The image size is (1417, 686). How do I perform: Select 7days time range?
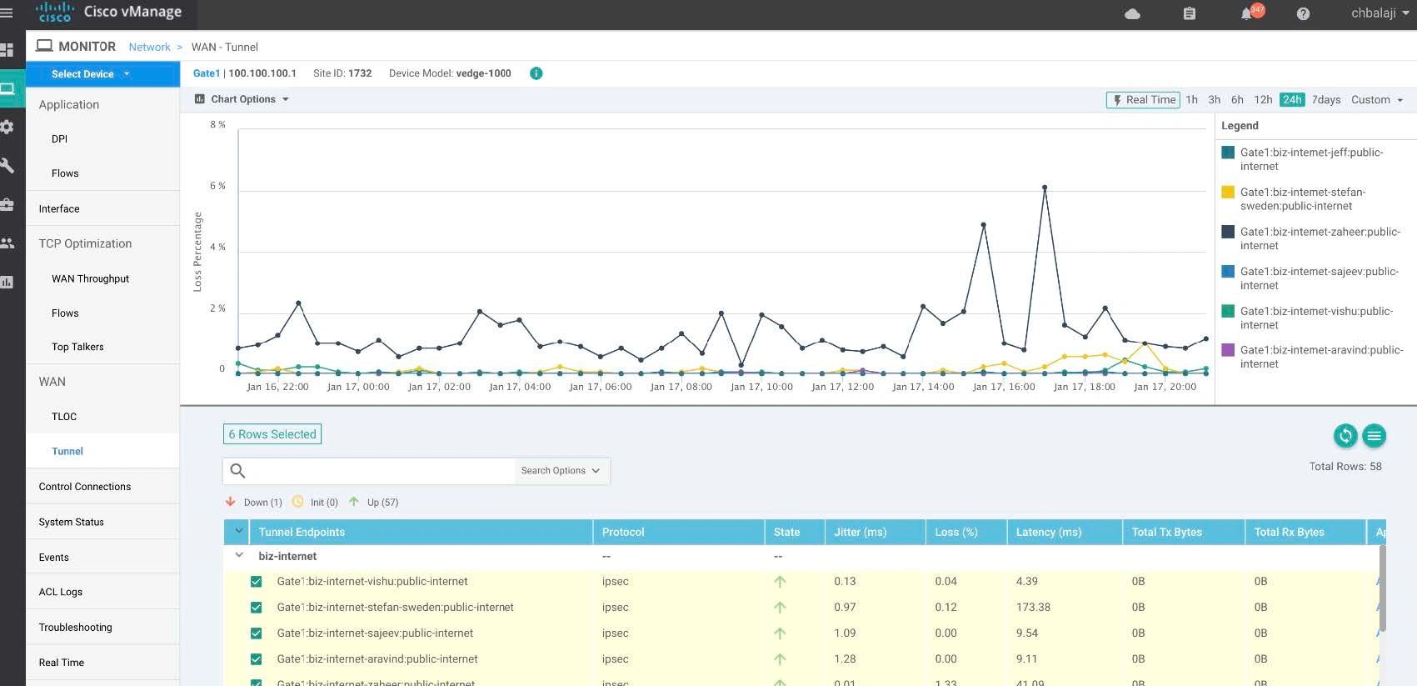[1326, 100]
